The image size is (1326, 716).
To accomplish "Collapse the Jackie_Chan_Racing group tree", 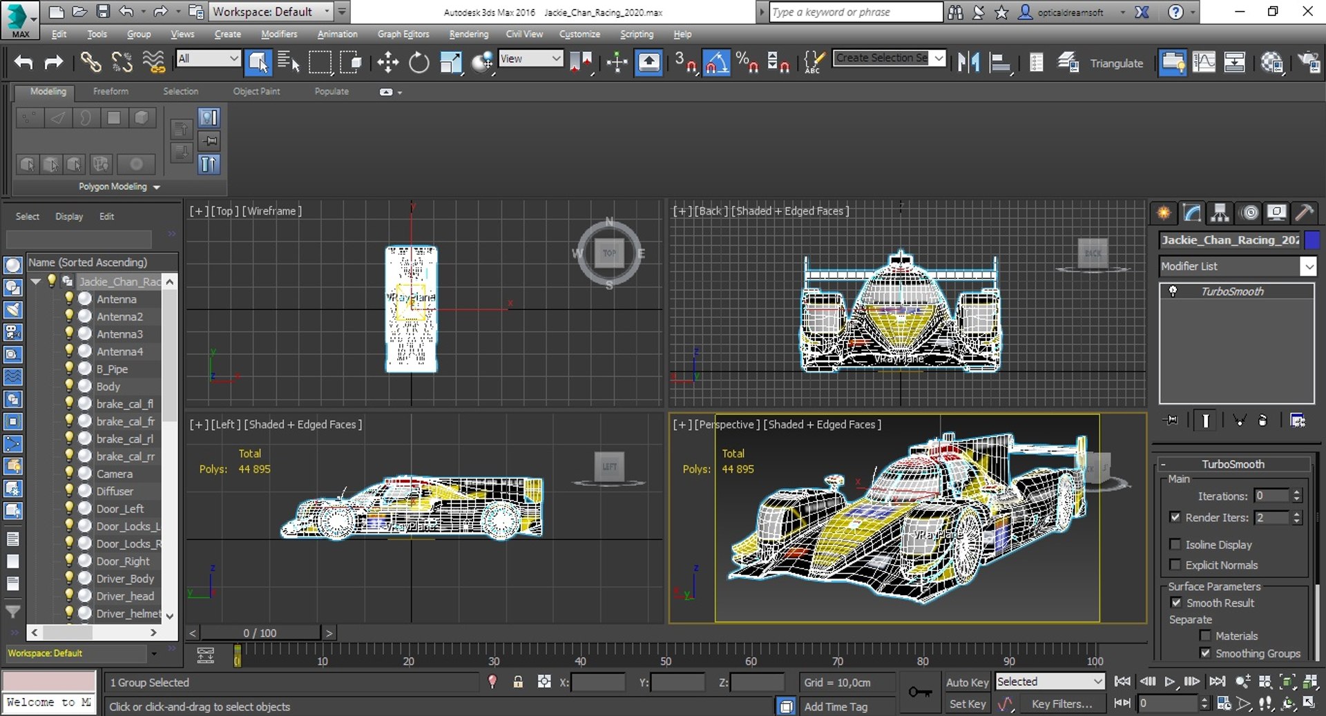I will [x=36, y=281].
